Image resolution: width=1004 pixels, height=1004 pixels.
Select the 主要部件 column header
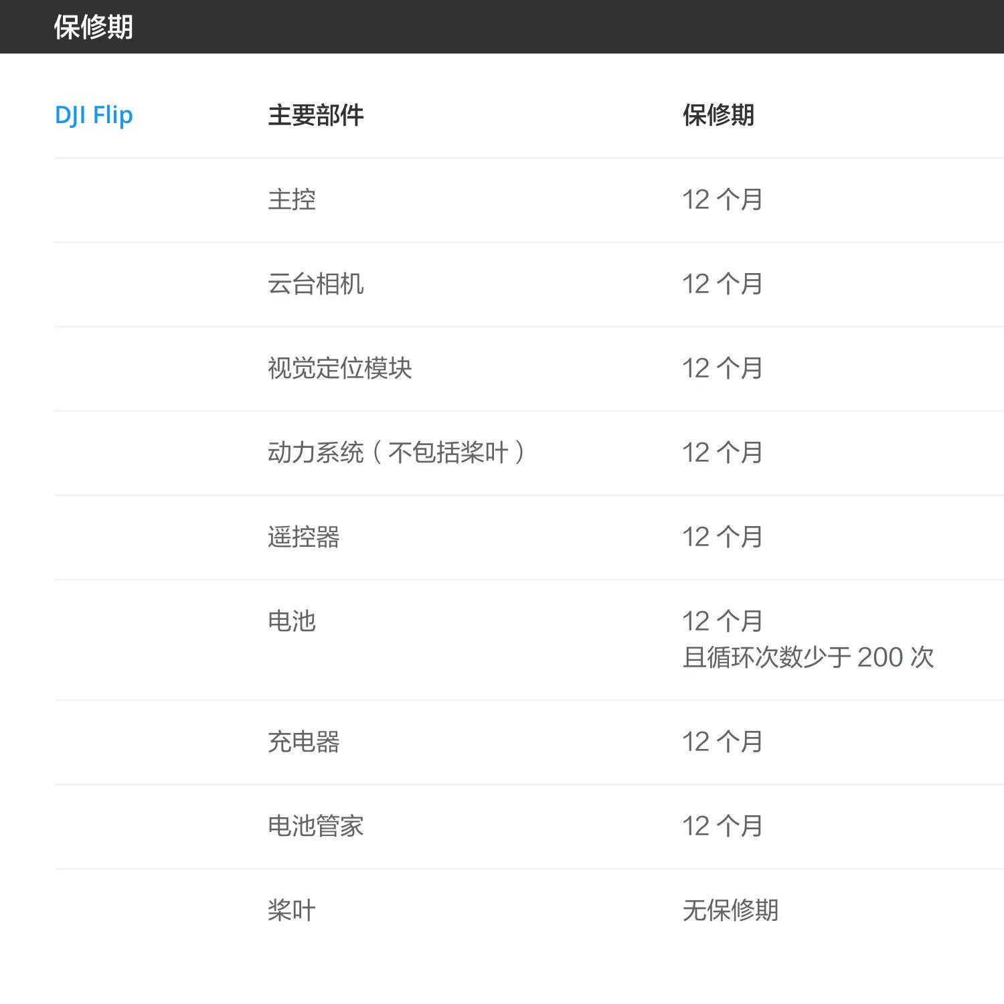[315, 115]
